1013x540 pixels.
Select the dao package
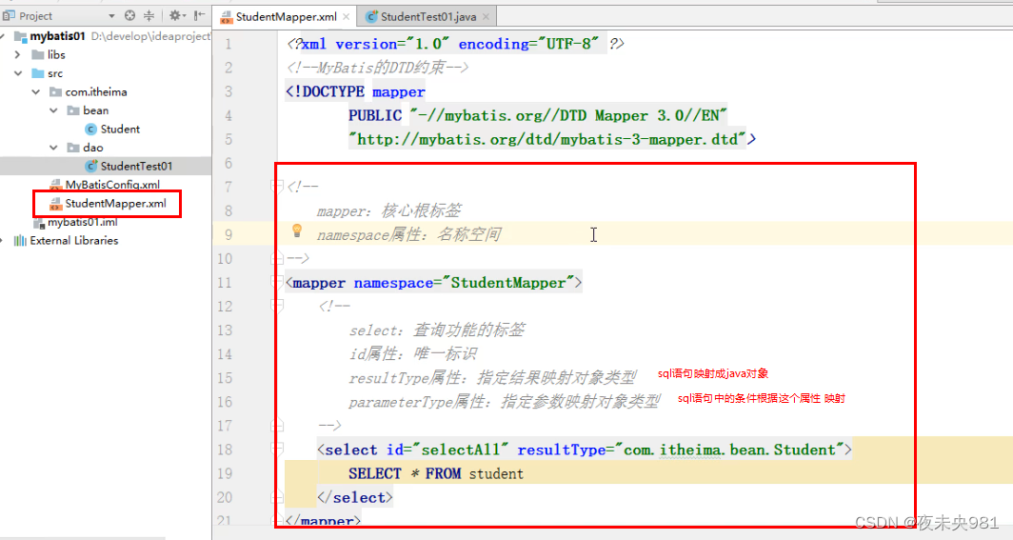pyautogui.click(x=93, y=148)
